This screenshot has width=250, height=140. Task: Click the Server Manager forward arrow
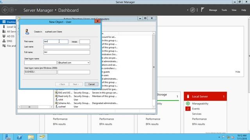point(11,10)
